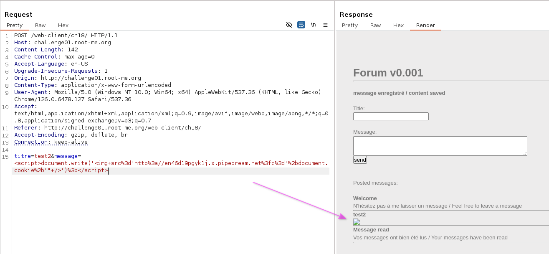Image resolution: width=549 pixels, height=254 pixels.
Task: Click the Message textarea in rendered page
Action: tap(440, 146)
